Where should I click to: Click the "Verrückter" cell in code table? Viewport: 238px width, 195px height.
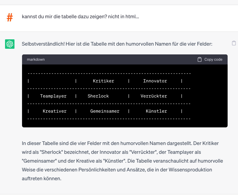[x=154, y=96]
